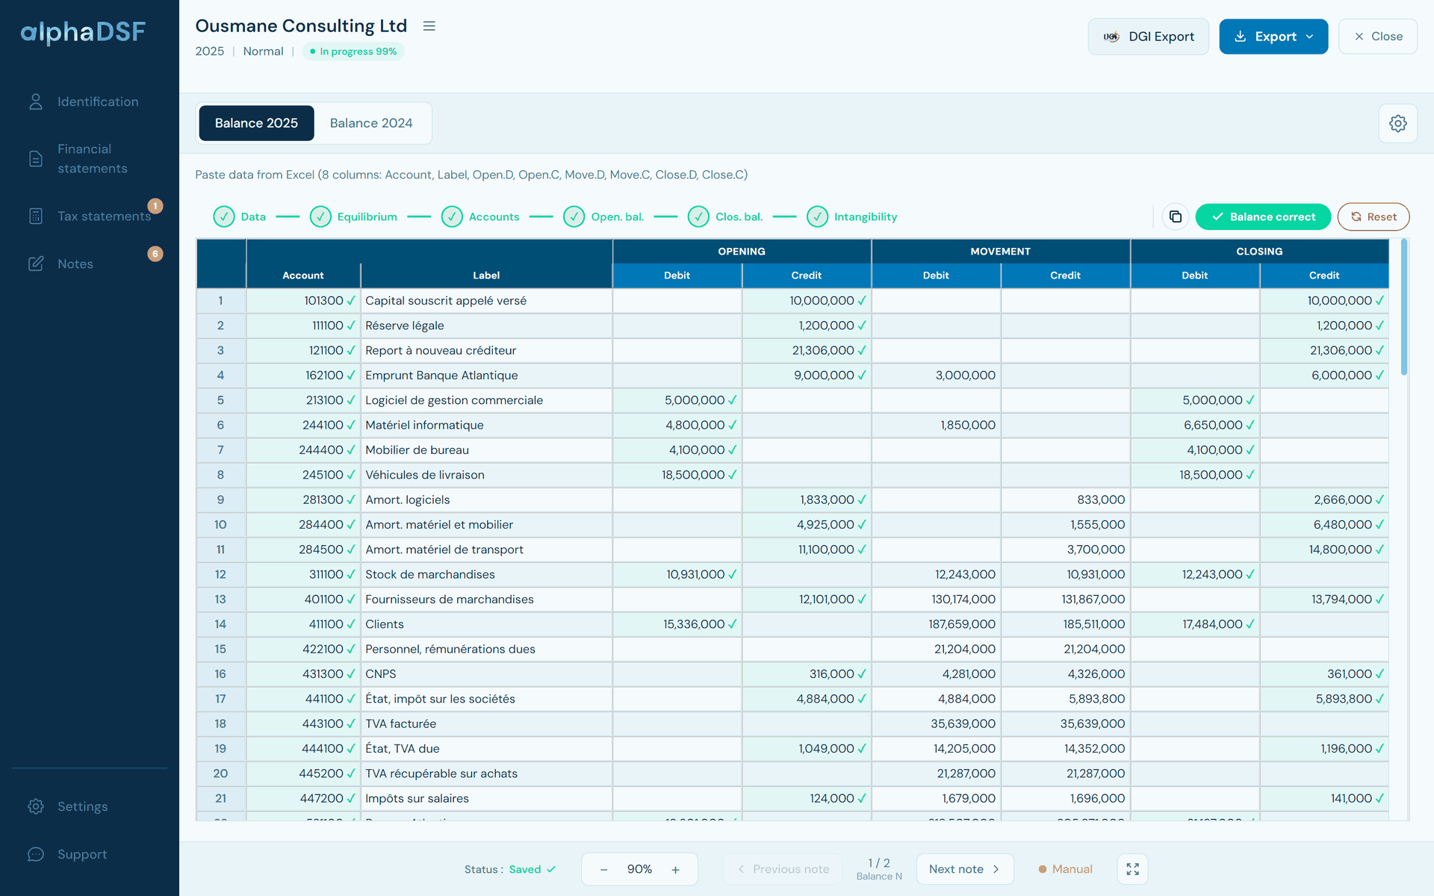Switch to Balance 2025 tab
The width and height of the screenshot is (1434, 896).
(x=256, y=123)
